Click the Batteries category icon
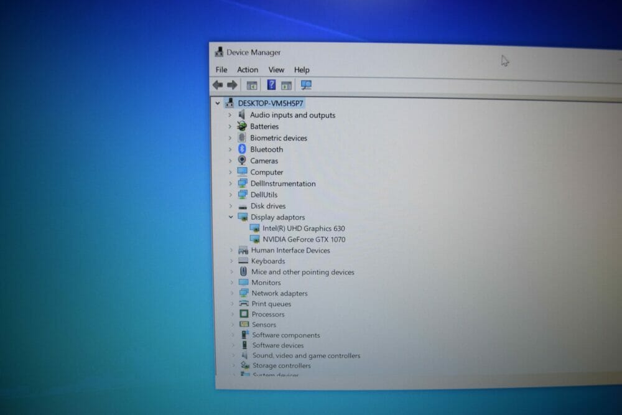Viewport: 622px width, 415px height. pyautogui.click(x=242, y=126)
